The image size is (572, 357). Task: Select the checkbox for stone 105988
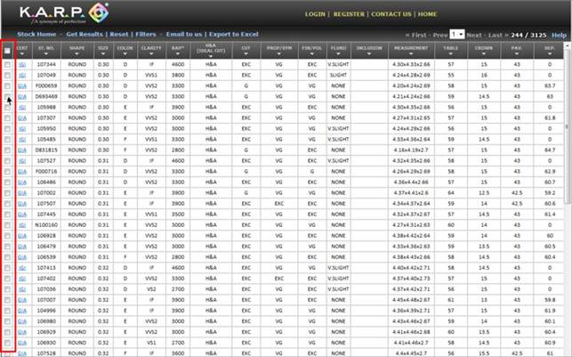[9, 107]
